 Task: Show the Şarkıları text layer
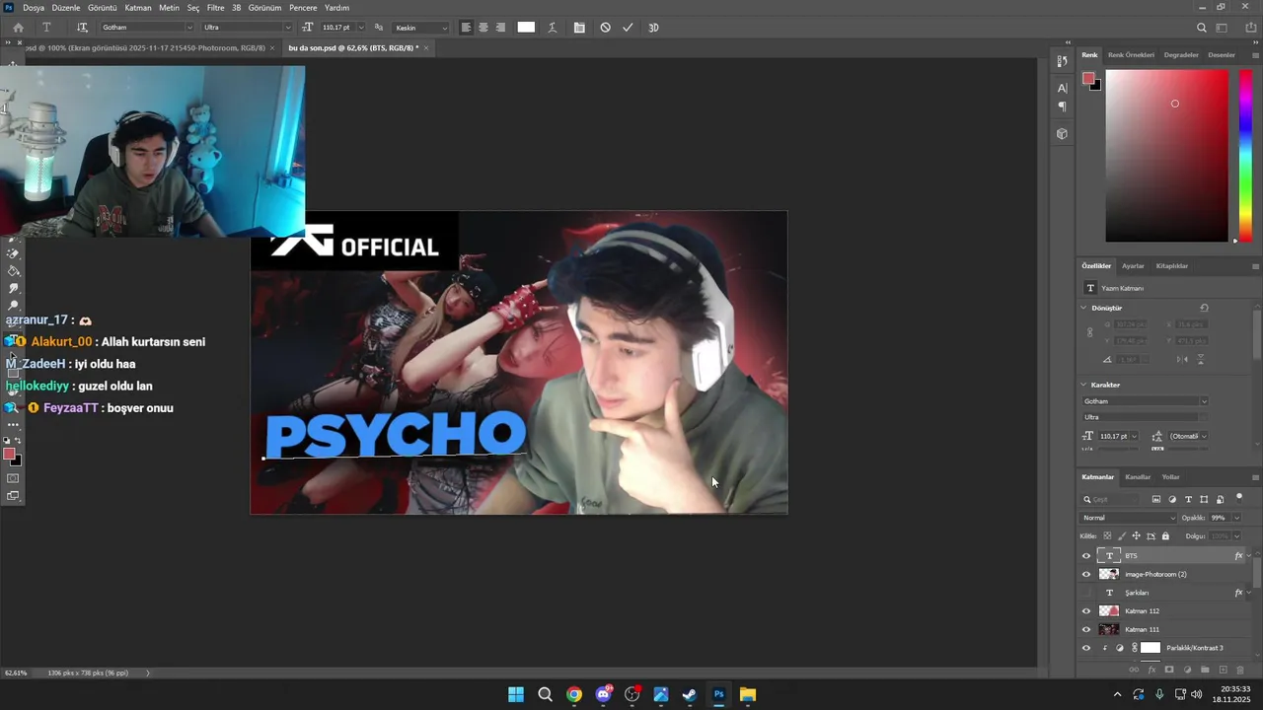(1086, 593)
